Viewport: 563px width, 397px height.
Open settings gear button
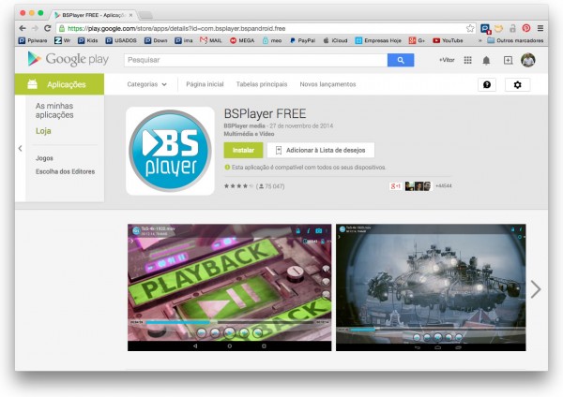click(517, 84)
